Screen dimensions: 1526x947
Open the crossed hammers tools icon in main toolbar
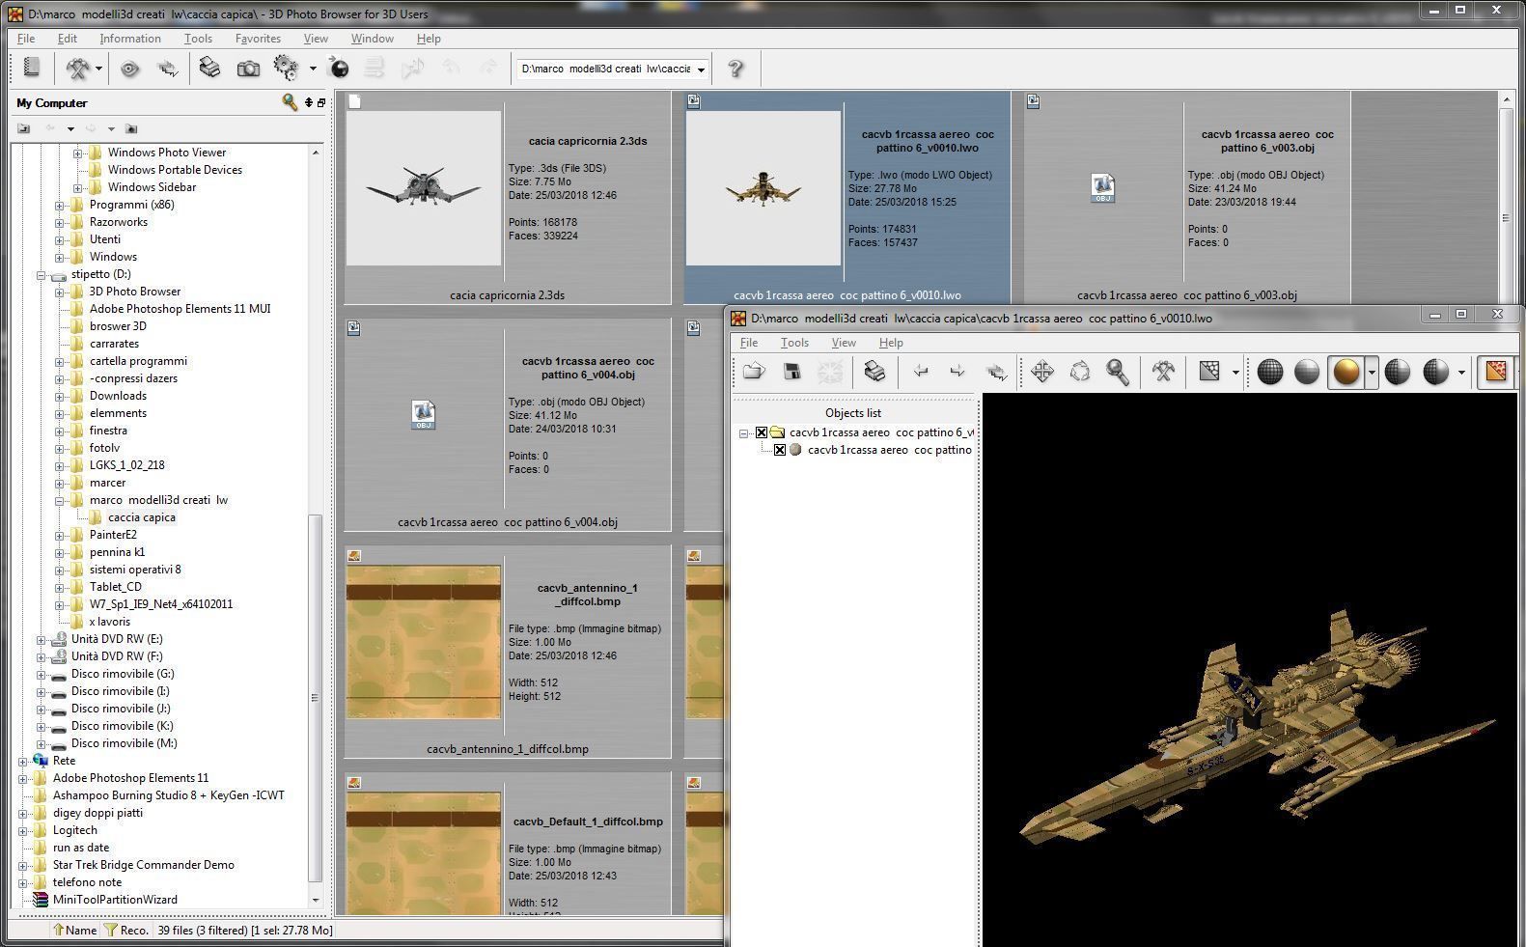click(77, 68)
